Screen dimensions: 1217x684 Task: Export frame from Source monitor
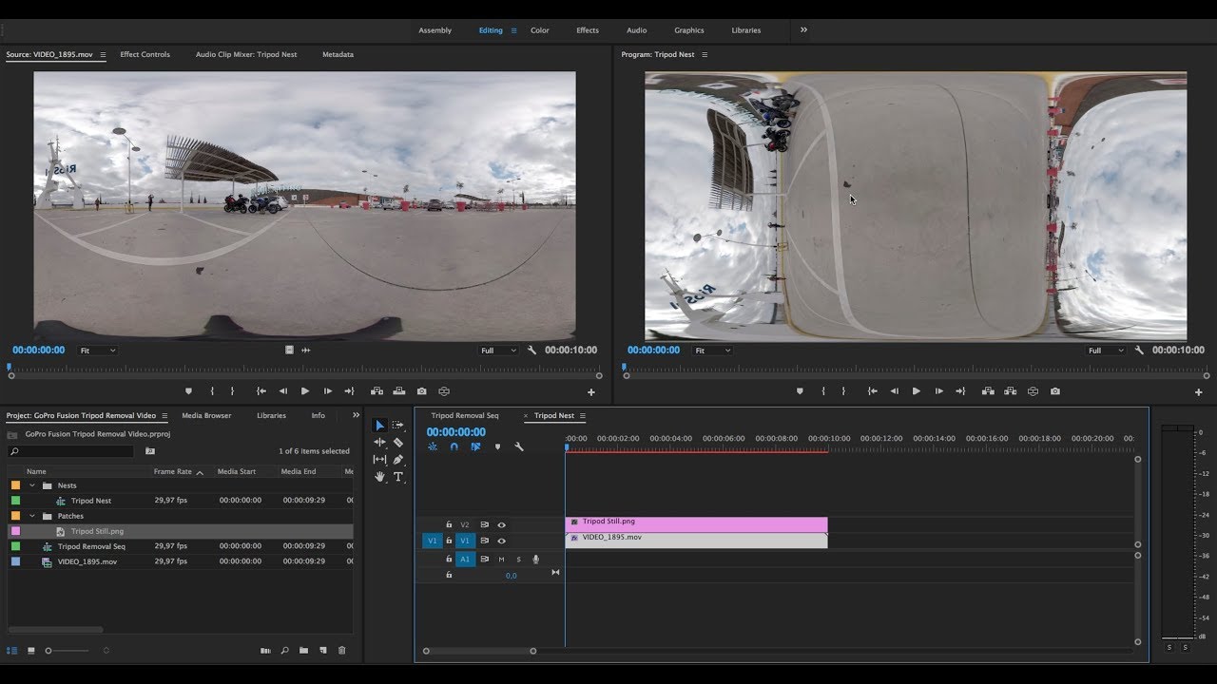[x=421, y=391]
